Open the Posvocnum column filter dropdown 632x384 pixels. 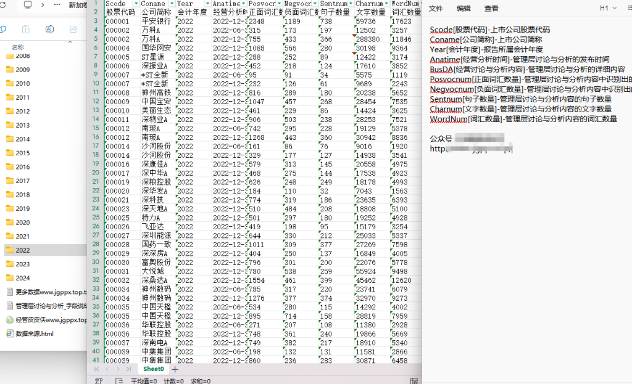click(x=280, y=4)
